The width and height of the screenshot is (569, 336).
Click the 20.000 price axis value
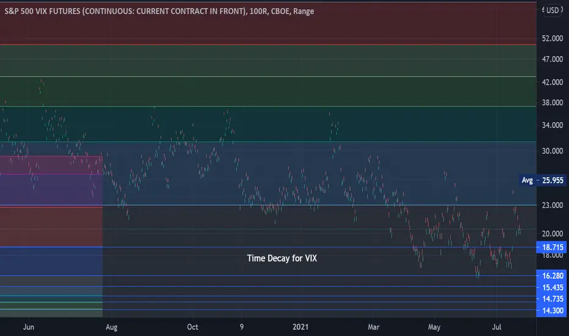[x=553, y=233]
